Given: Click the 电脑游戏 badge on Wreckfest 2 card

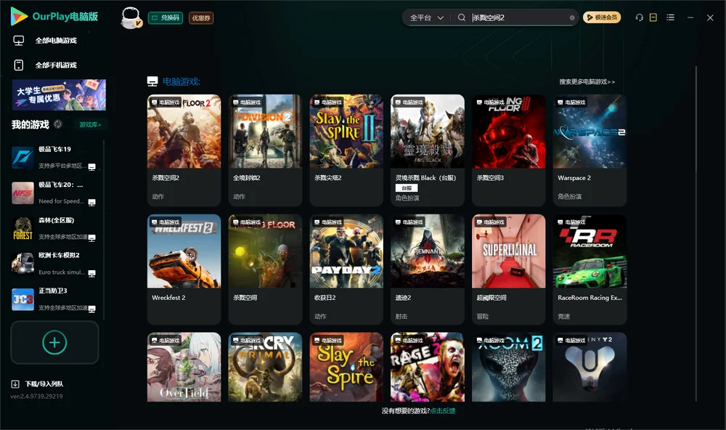Looking at the screenshot, I should [166, 222].
